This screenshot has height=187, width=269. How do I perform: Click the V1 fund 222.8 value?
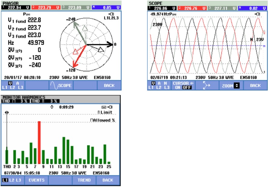34,20
